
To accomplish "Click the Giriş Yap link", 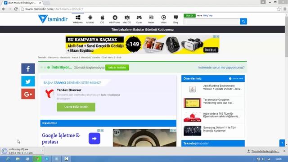I will click(208, 16).
